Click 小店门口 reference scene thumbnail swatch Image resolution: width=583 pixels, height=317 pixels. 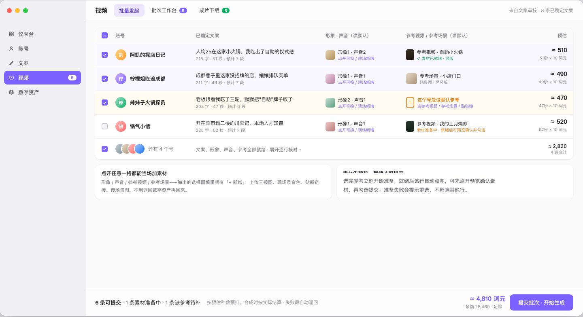point(411,79)
